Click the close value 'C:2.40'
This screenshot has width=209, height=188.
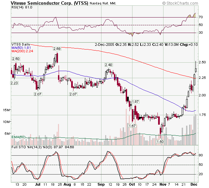click(158, 44)
